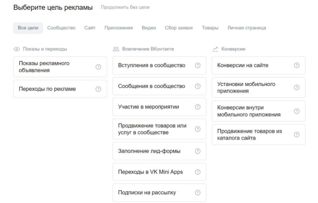Click help icon beside Конверсии на сайте

point(297,65)
